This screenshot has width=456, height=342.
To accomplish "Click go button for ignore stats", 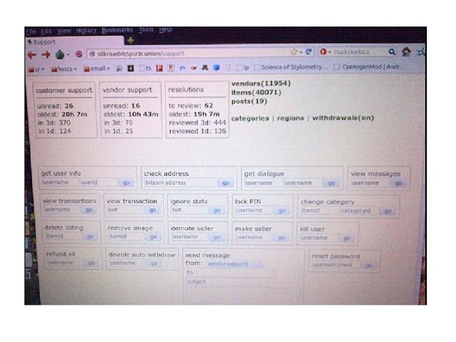I will pyautogui.click(x=217, y=210).
